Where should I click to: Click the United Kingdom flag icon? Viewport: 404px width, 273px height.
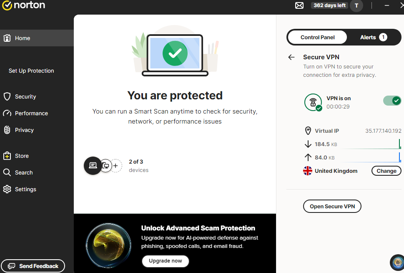click(x=308, y=171)
